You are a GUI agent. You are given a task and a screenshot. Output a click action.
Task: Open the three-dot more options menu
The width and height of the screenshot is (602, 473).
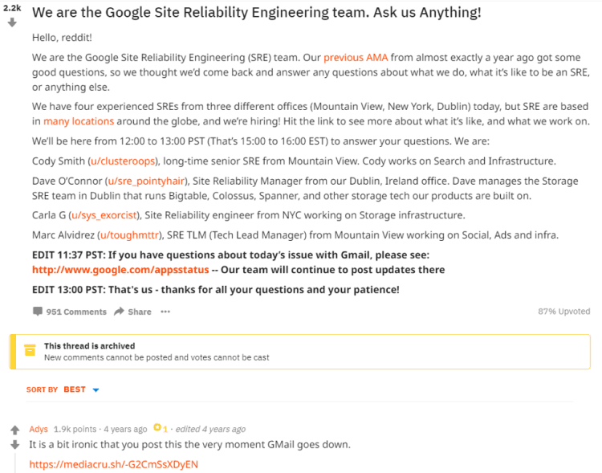click(165, 312)
